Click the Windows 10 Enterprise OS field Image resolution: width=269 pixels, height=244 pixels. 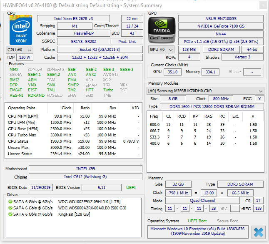(198, 231)
